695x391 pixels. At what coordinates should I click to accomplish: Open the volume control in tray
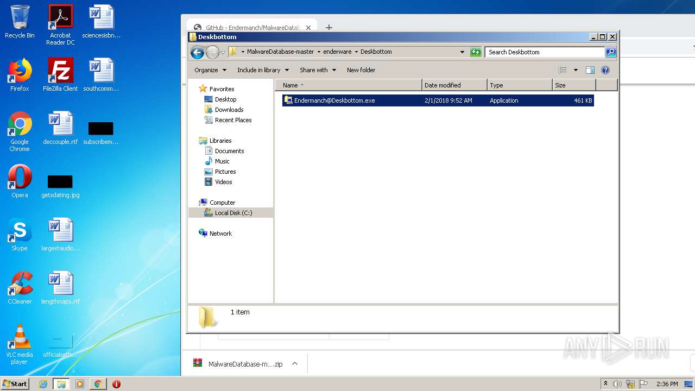tap(617, 384)
